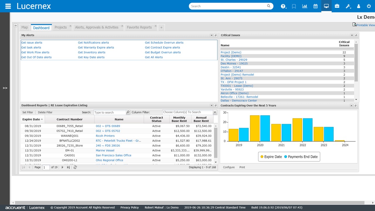Screen dimensions: 375x211
Task: Toggle Payments End Date legend item
Action: pos(301,157)
